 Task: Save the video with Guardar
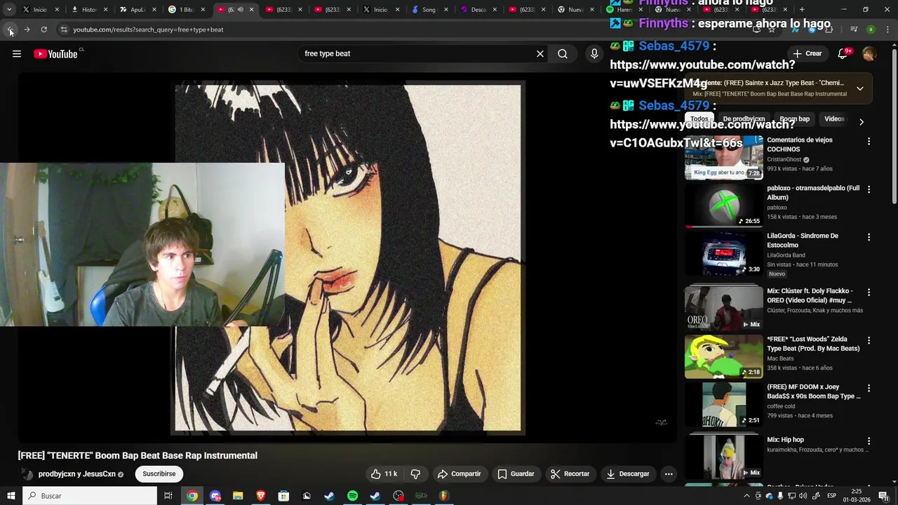click(516, 474)
